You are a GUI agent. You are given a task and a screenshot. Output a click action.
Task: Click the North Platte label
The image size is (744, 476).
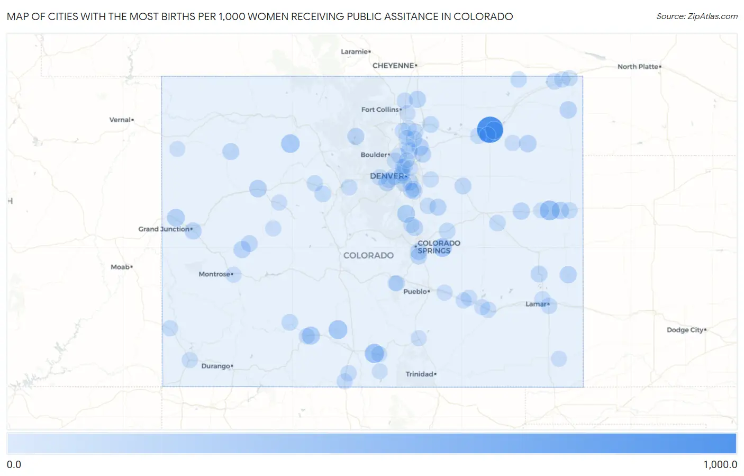(x=638, y=67)
